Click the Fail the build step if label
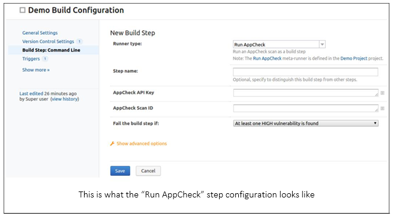393x216 pixels. pyautogui.click(x=136, y=123)
